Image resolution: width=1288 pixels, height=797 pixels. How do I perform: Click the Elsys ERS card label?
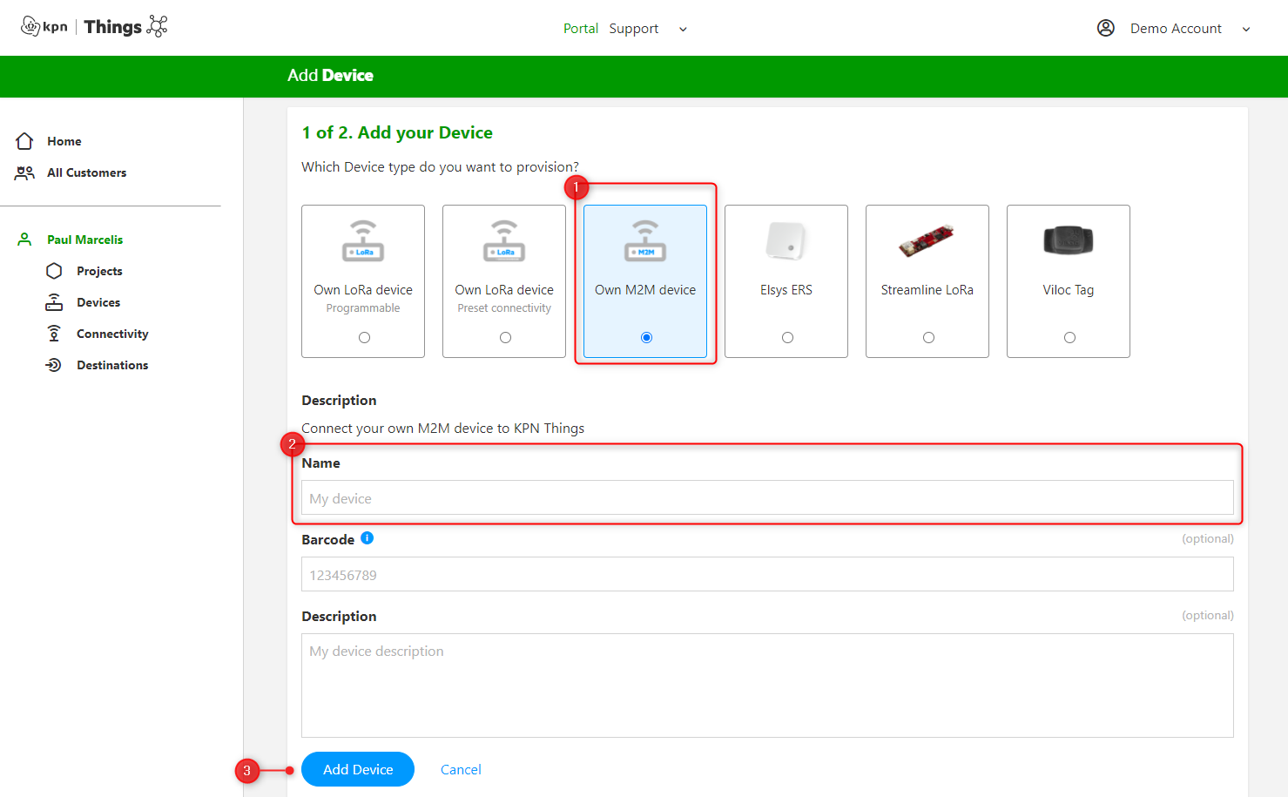786,290
